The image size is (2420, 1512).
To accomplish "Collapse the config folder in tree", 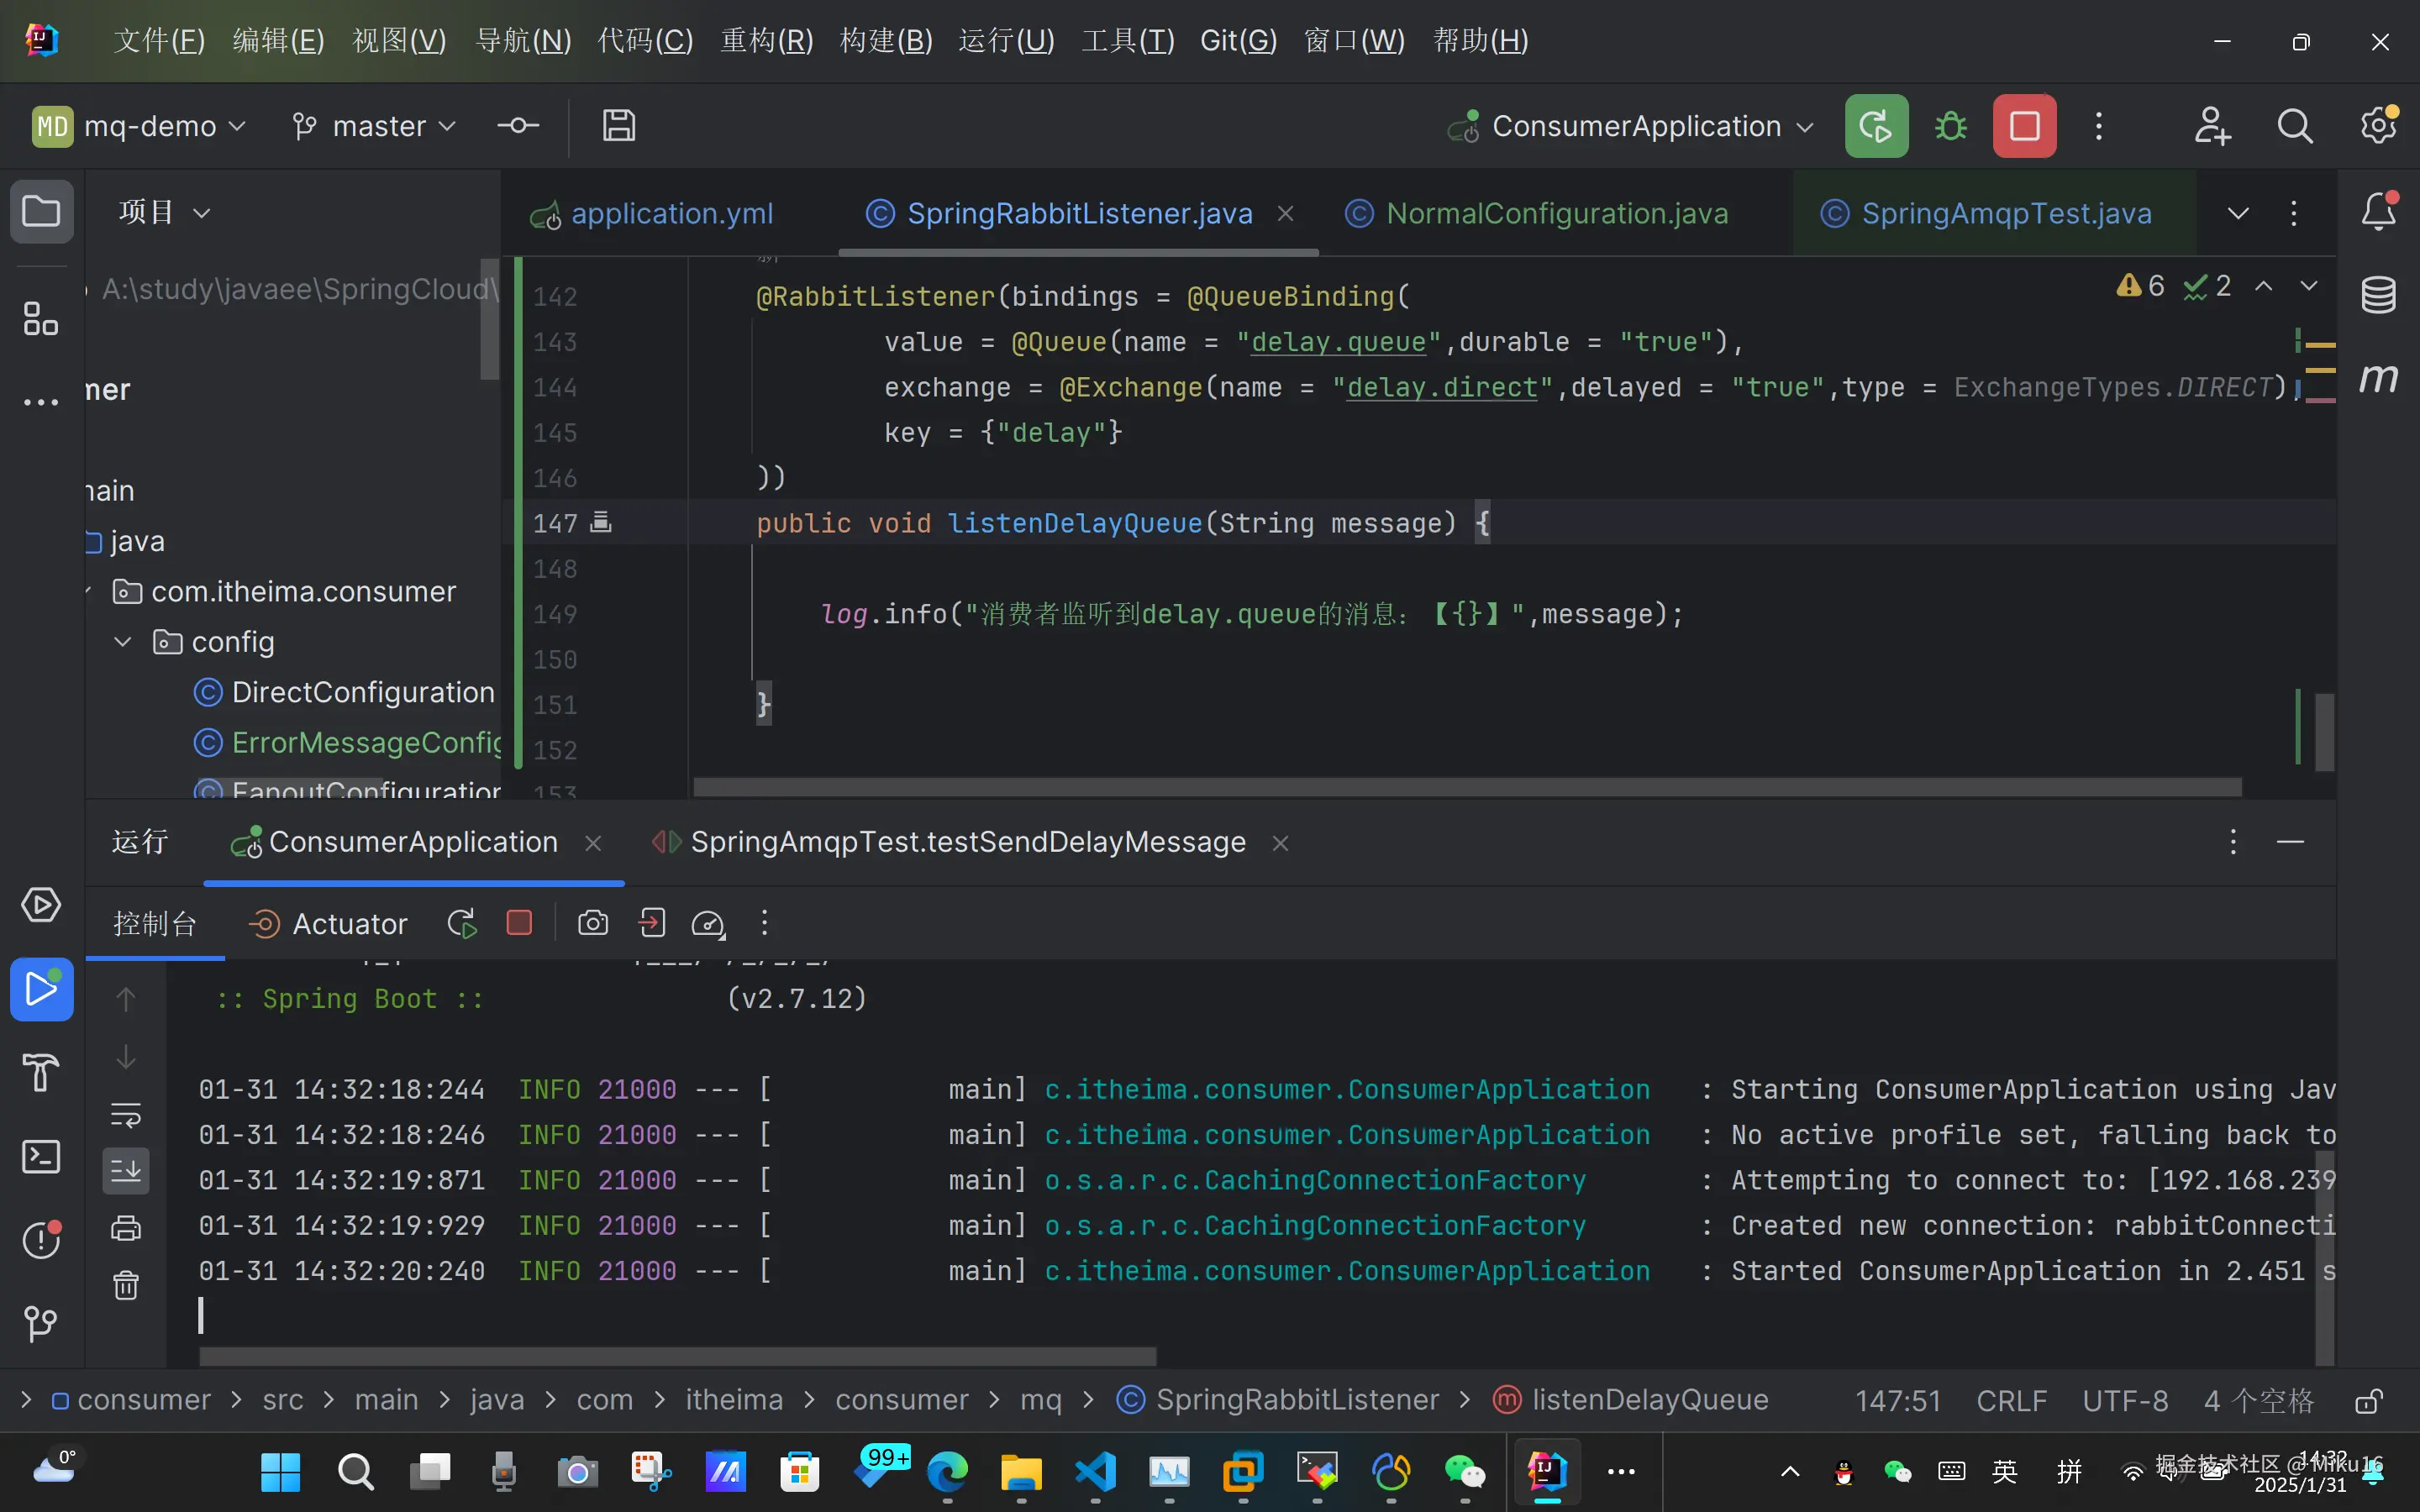I will (123, 642).
